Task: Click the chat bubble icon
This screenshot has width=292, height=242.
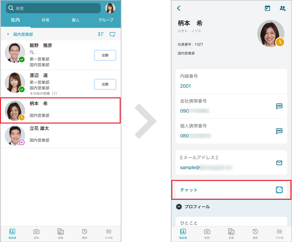Action: tap(279, 190)
